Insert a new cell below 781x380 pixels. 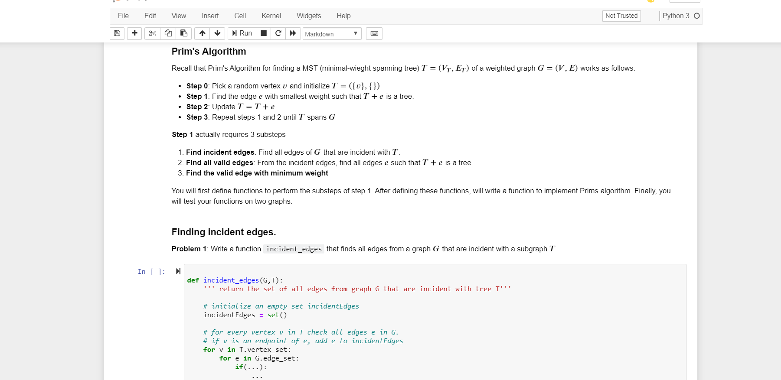click(x=134, y=33)
